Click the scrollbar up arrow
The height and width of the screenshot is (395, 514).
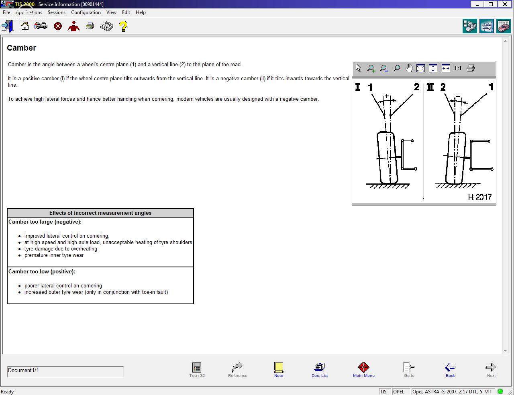505,41
